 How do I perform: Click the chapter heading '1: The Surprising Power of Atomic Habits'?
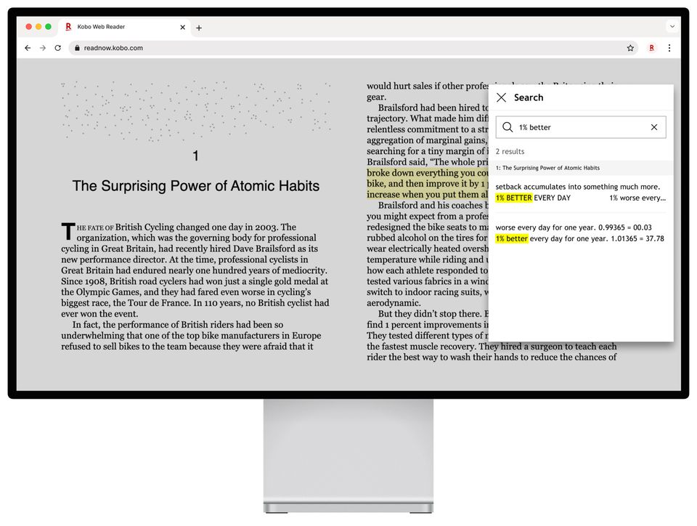point(547,168)
